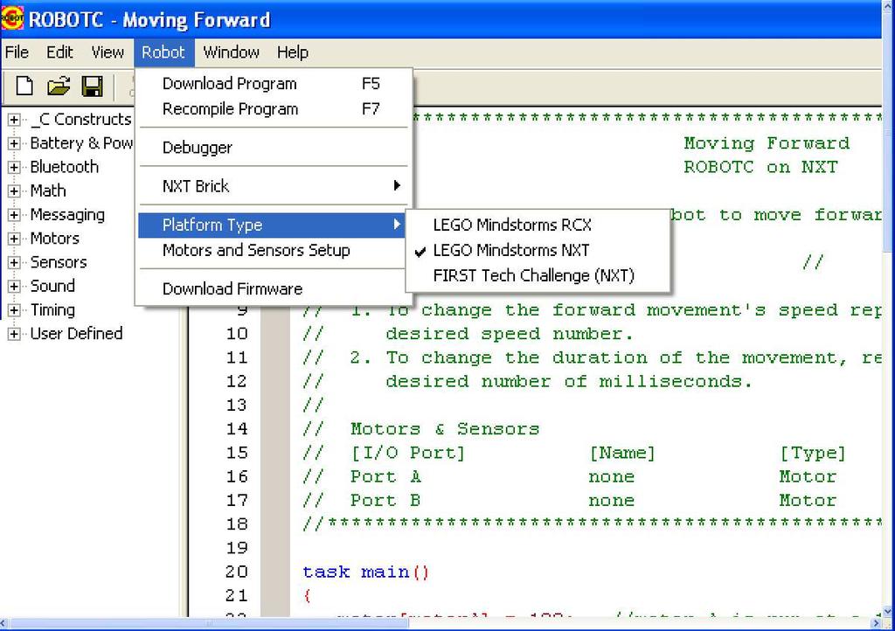Click line number 14 in gutter

(237, 428)
